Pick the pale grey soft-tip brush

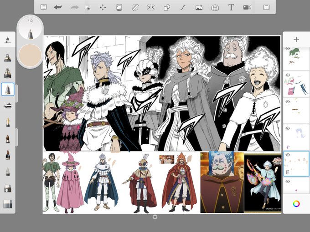coord(7,171)
